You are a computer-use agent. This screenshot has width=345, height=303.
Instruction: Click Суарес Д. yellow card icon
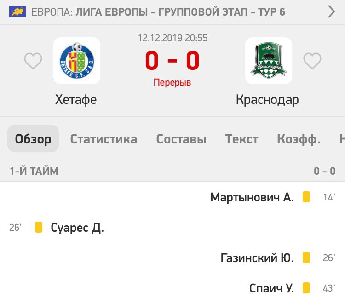pyautogui.click(x=39, y=227)
